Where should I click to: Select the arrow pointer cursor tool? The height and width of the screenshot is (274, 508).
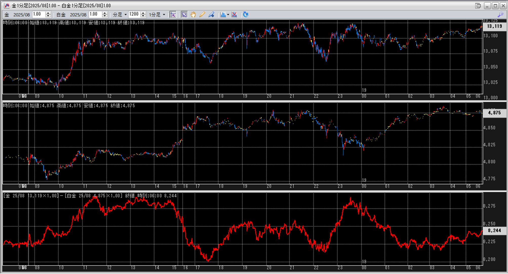184,14
